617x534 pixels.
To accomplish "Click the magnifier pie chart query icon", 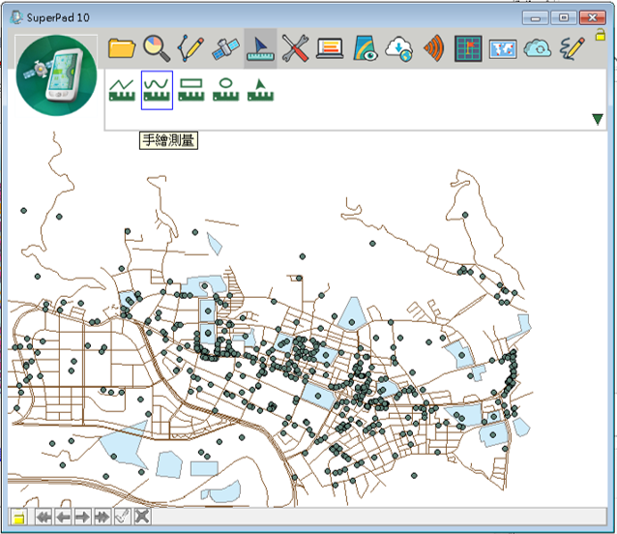I will 157,48.
